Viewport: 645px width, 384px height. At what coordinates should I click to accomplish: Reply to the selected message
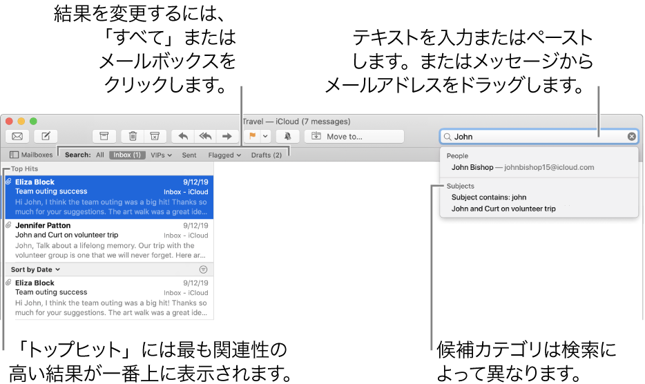coord(183,136)
